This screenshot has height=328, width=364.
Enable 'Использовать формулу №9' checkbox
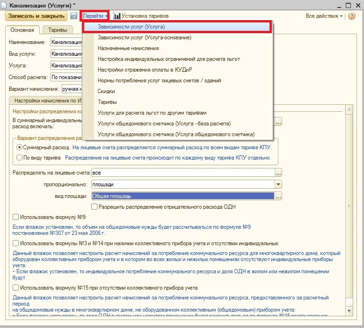pos(16,217)
